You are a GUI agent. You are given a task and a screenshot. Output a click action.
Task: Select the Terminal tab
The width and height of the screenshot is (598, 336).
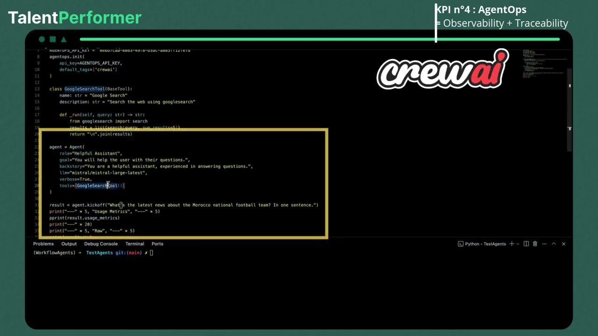click(135, 244)
